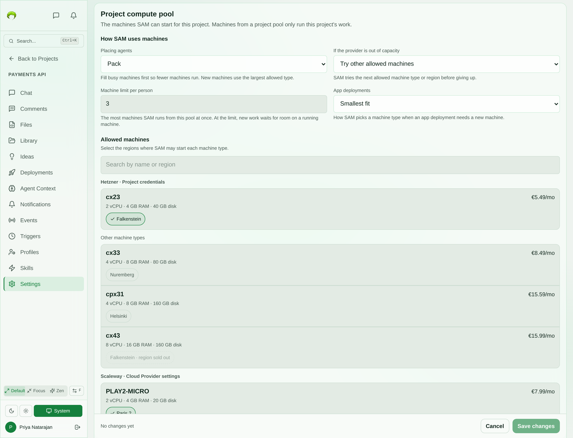Click the Notifications bell icon in the sidebar
The height and width of the screenshot is (438, 573).
point(12,204)
